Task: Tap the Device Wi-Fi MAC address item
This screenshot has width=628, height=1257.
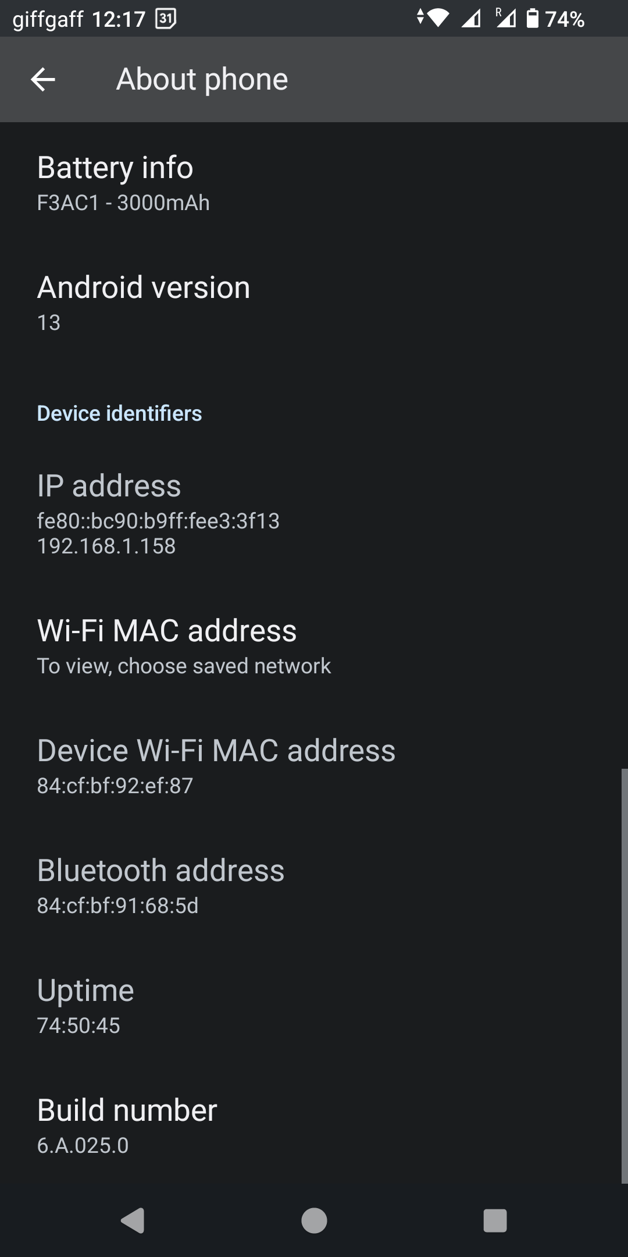Action: point(314,766)
